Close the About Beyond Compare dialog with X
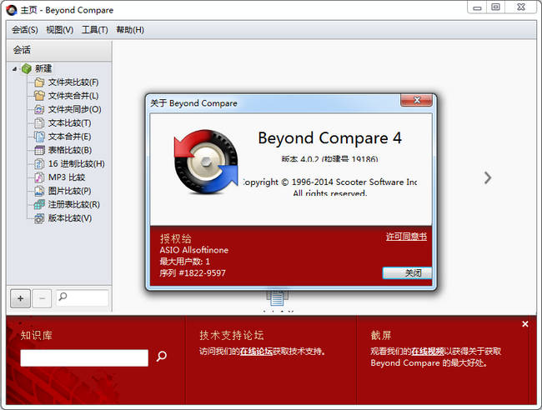The width and height of the screenshot is (542, 410). coord(417,100)
